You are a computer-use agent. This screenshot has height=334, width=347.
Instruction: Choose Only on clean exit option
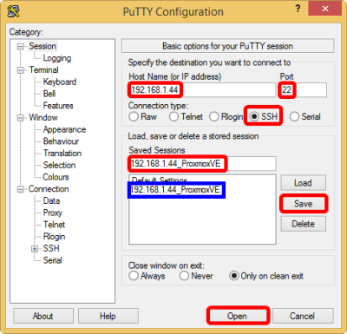[234, 276]
